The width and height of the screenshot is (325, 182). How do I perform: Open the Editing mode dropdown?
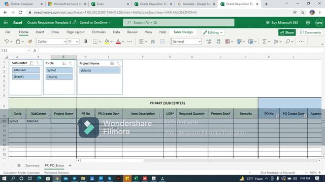pyautogui.click(x=213, y=32)
